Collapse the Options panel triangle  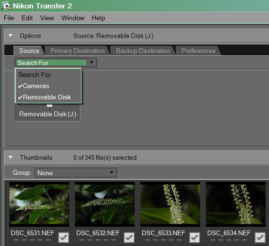tap(10, 36)
